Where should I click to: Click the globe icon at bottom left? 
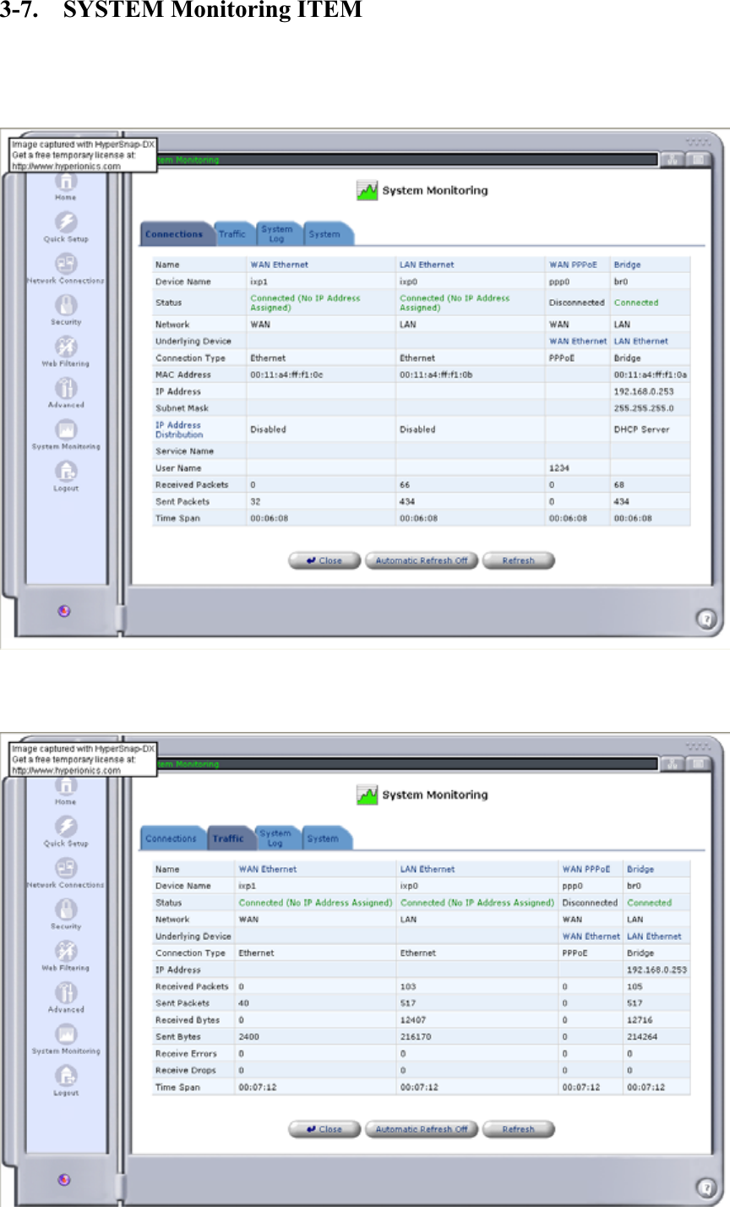[x=65, y=610]
